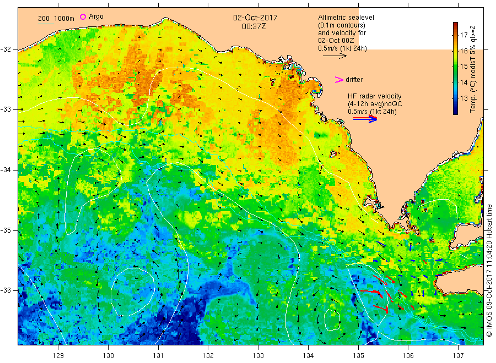The image size is (496, 363).
Task: Click the -34 latitude axis label
Action: [x=6, y=170]
